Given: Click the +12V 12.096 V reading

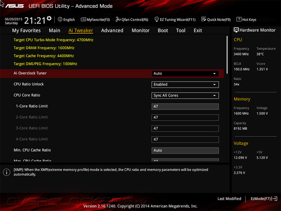Looking at the screenshot, I should (240, 157).
